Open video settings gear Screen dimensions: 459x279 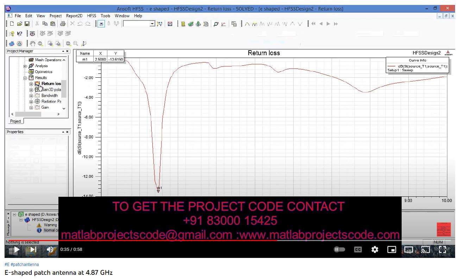click(375, 249)
